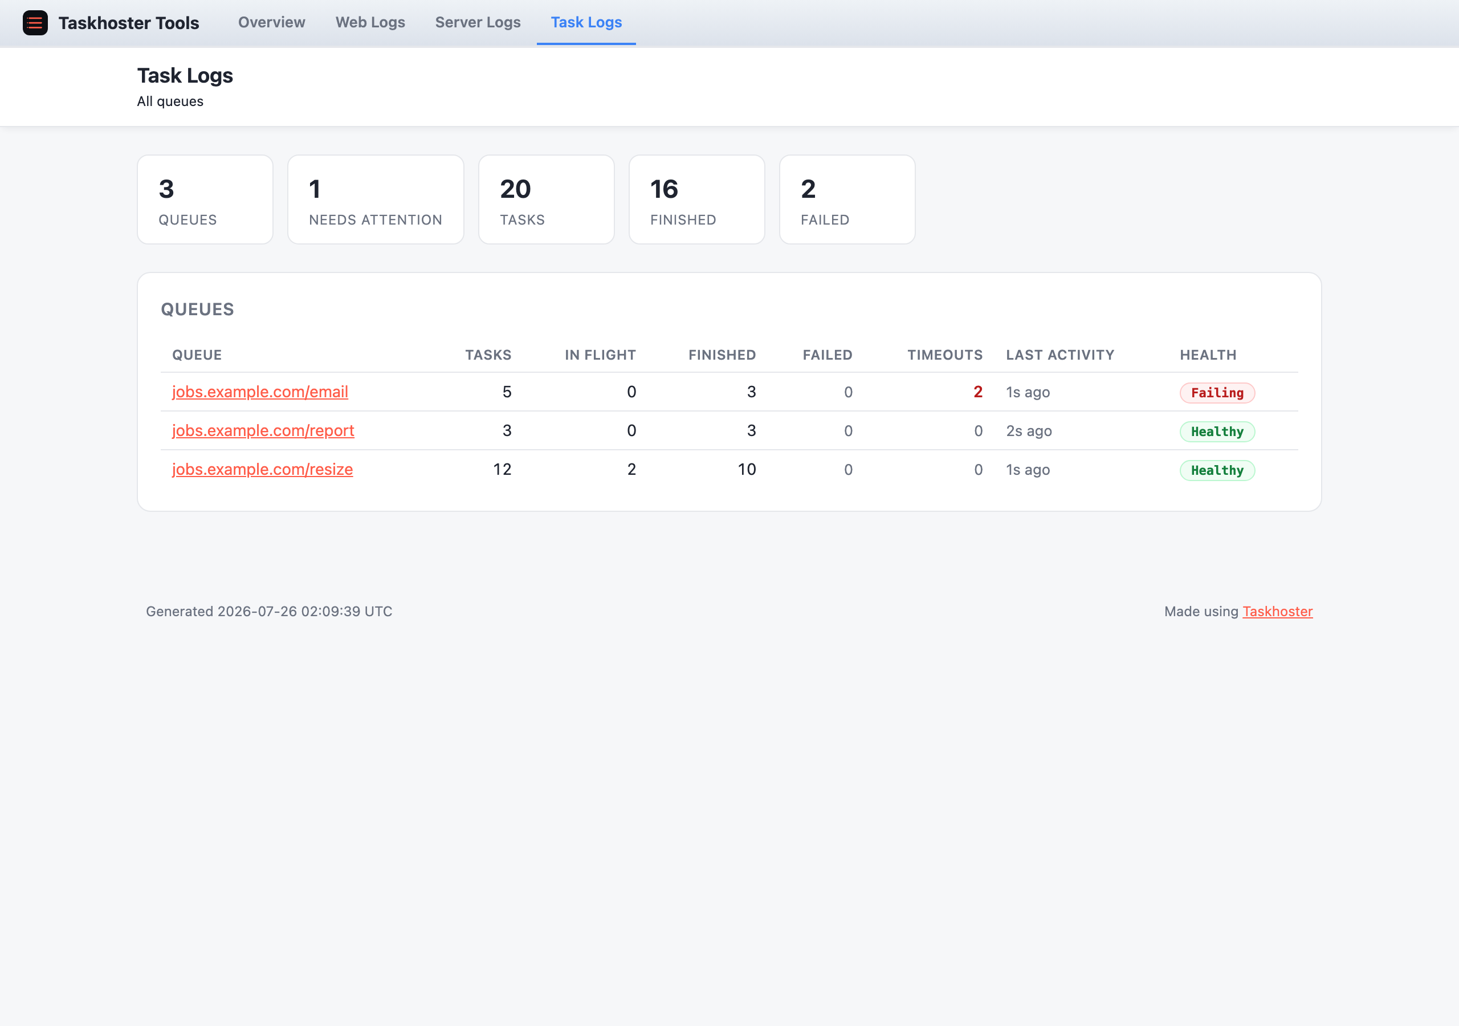Click the HEALTH column header

[1208, 355]
